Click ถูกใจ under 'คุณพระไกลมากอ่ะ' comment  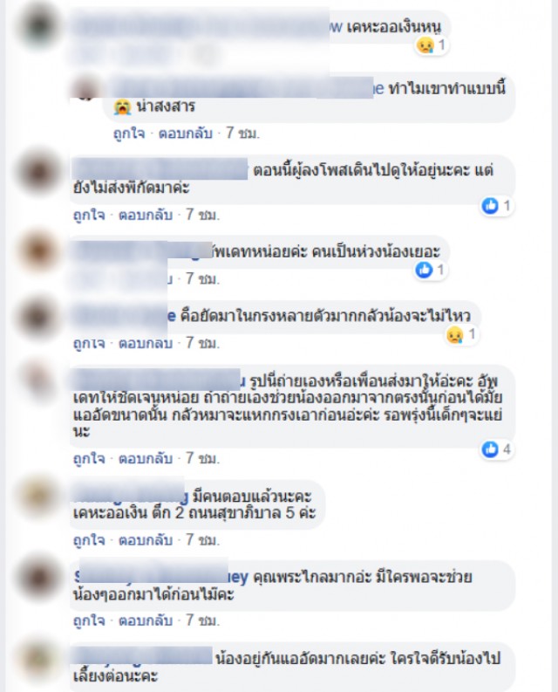[89, 620]
